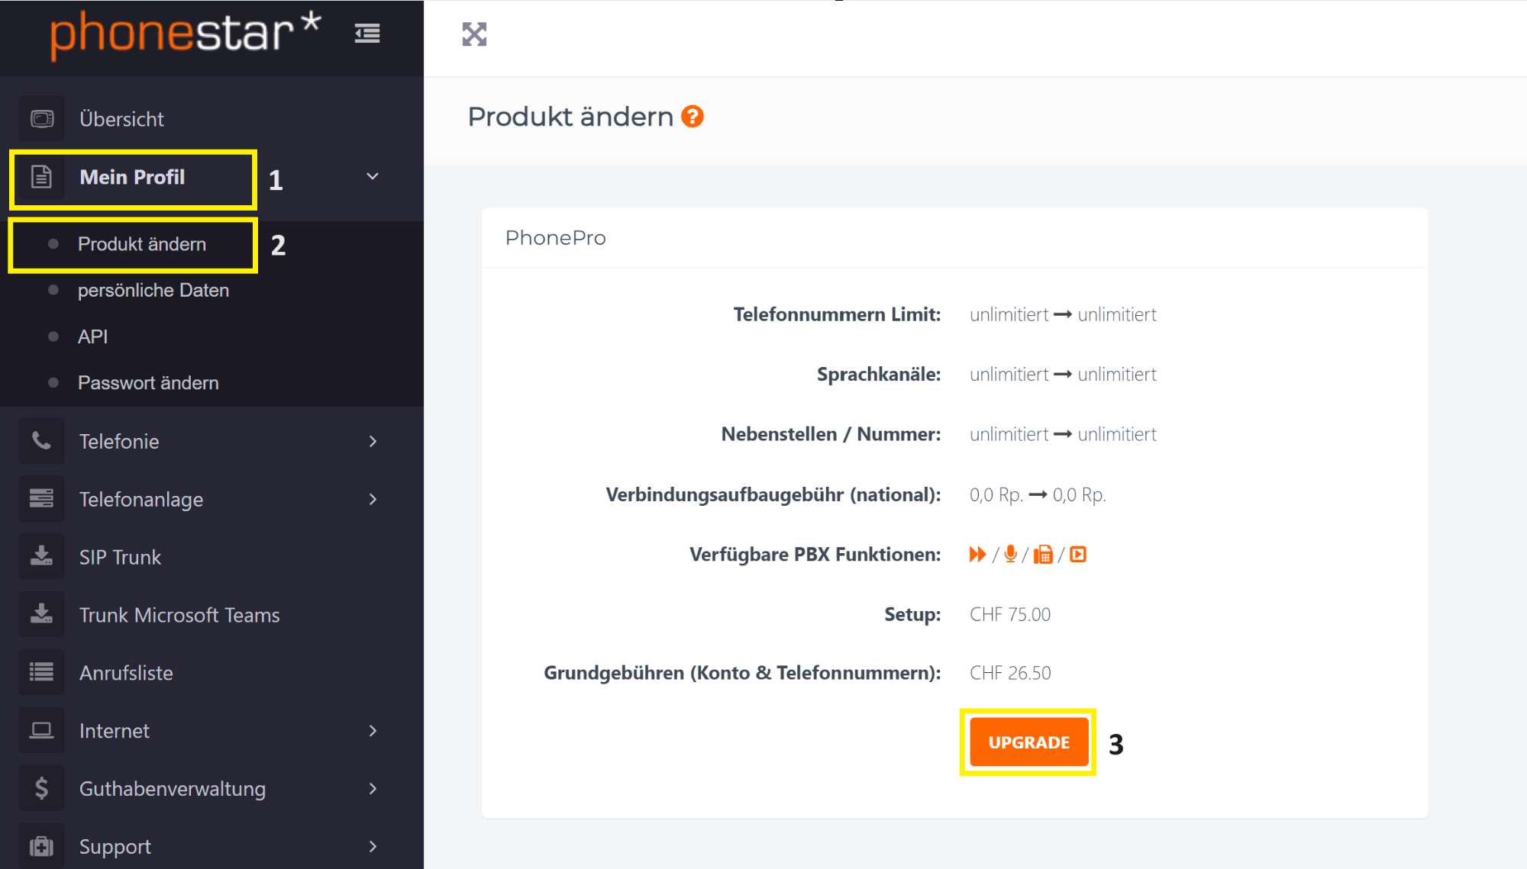Screen dimensions: 1527x869
Task: Click the Telefonie phone handset icon
Action: pyautogui.click(x=41, y=441)
